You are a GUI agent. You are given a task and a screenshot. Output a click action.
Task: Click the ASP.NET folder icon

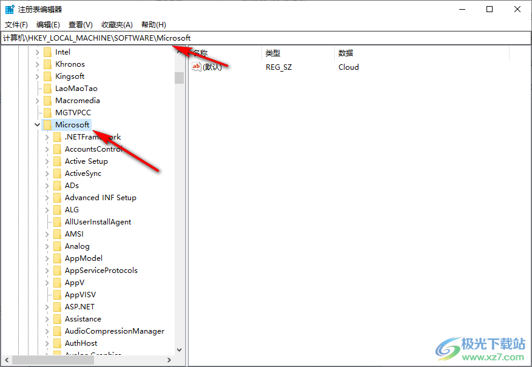(58, 307)
